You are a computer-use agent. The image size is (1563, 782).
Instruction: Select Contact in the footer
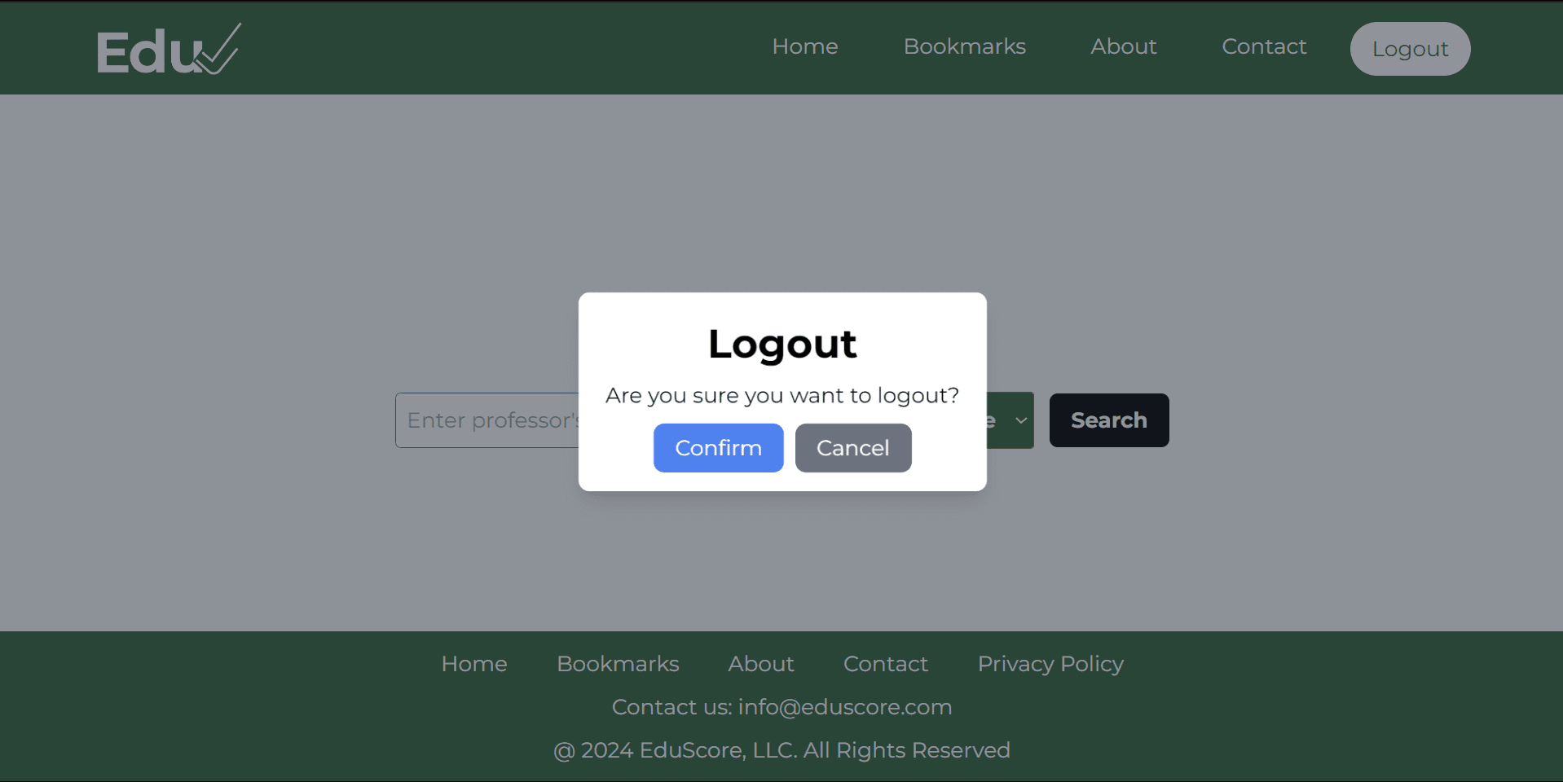885,663
